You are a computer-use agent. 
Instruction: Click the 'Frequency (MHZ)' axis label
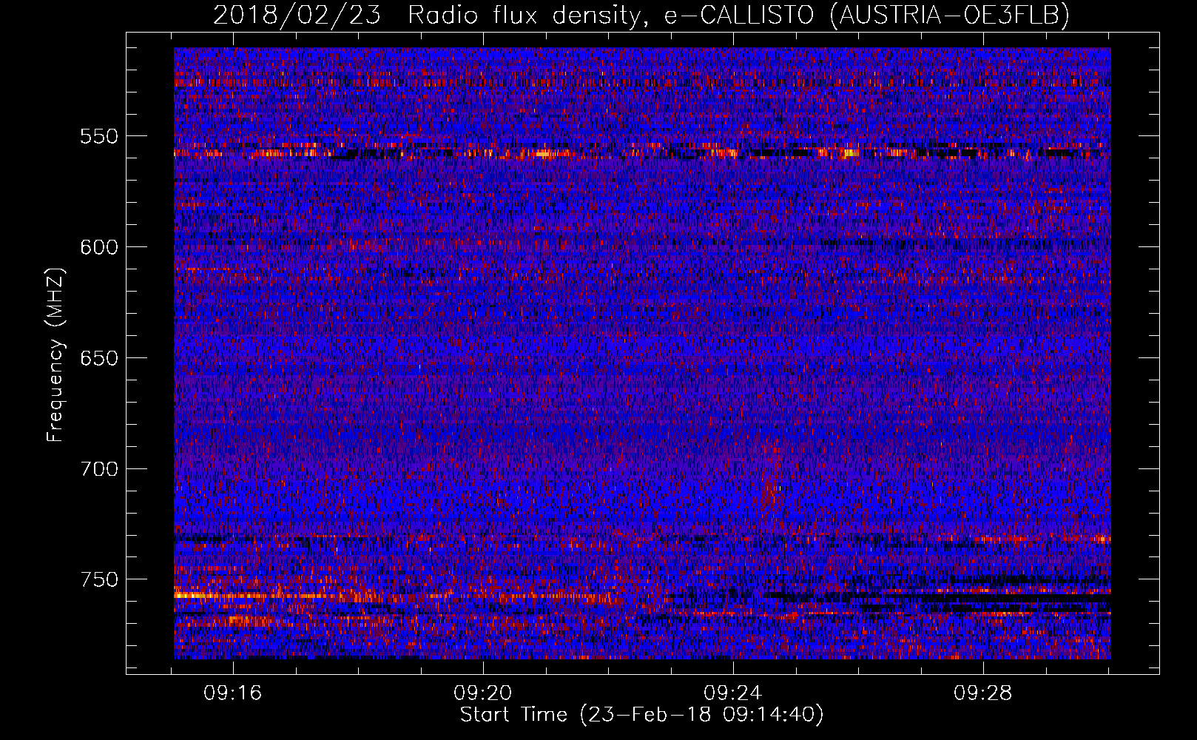click(x=55, y=355)
